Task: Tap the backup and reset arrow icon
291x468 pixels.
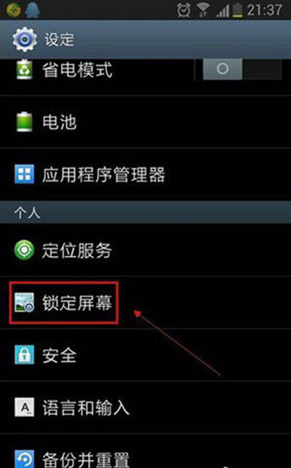Action: coord(25,459)
